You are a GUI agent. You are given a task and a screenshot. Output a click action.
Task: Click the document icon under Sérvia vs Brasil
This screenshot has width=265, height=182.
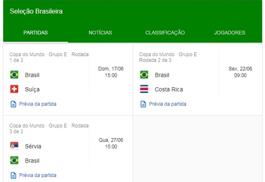[13, 175]
